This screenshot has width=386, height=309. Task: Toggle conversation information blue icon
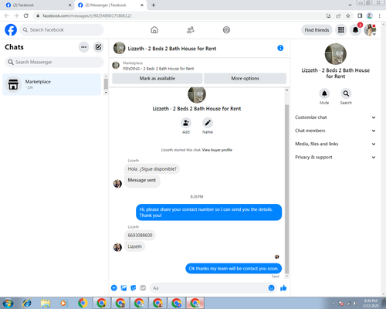point(280,48)
